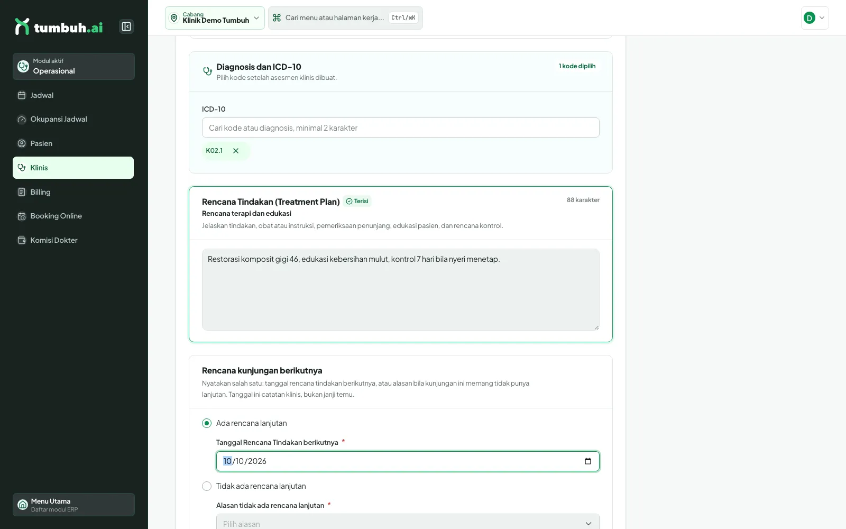Open the date picker calendar icon

click(588, 461)
